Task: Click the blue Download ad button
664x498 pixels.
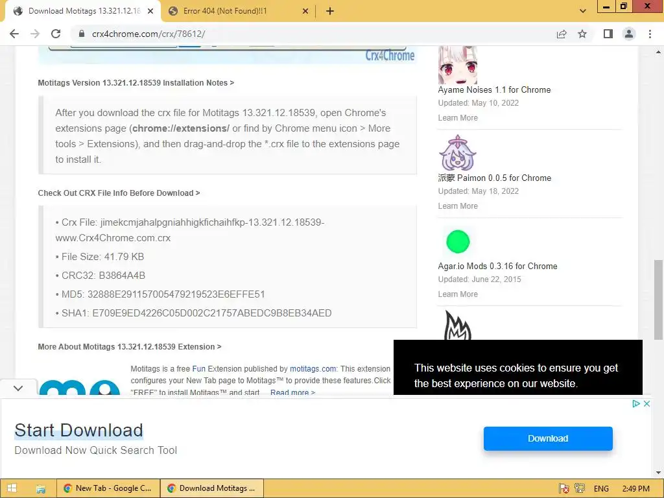Action: [548, 438]
